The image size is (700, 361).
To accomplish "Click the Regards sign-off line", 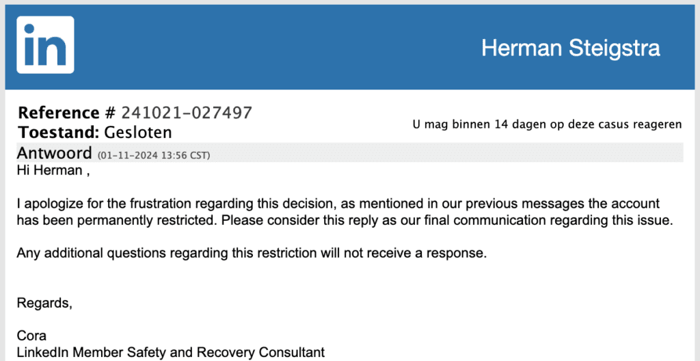I will coord(44,304).
